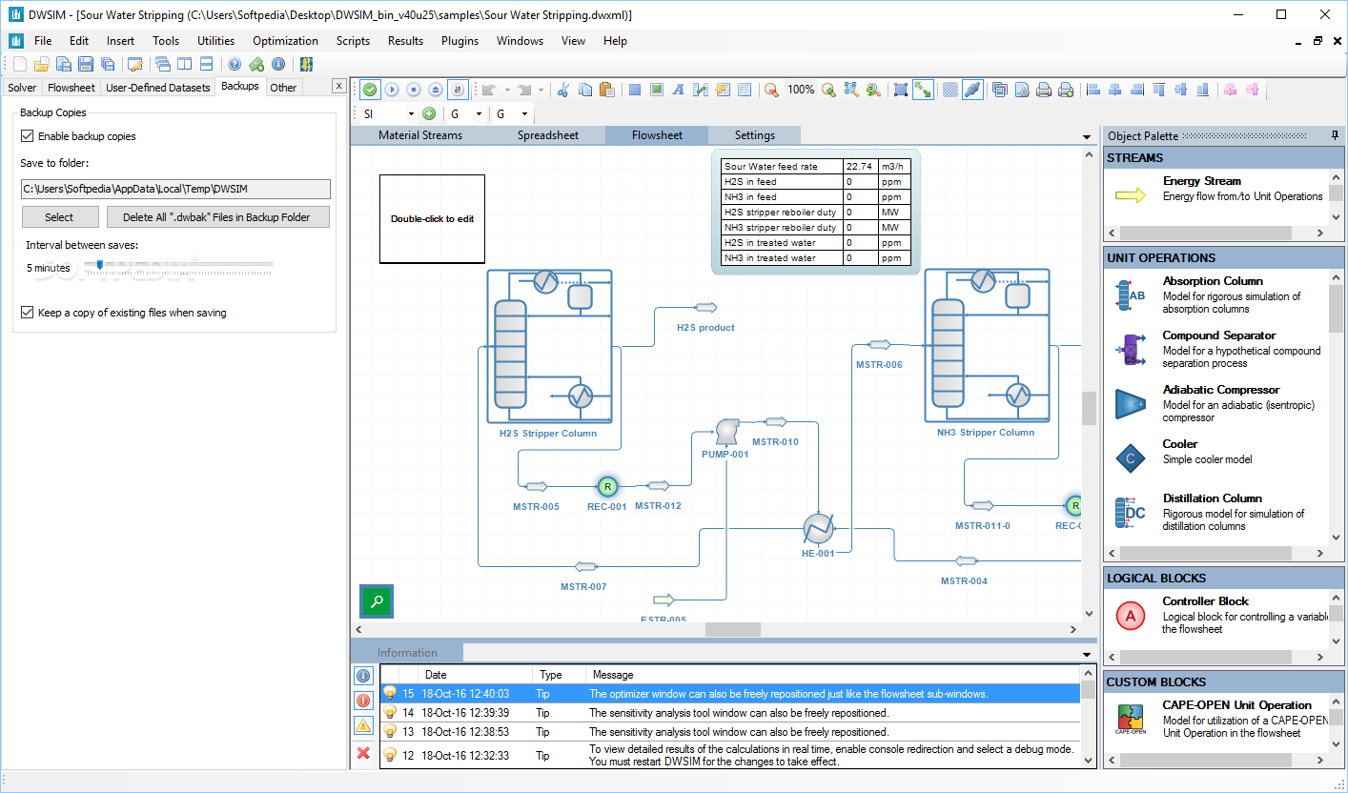This screenshot has height=793, width=1348.
Task: Toggle the grid display hatched button
Action: (x=950, y=90)
